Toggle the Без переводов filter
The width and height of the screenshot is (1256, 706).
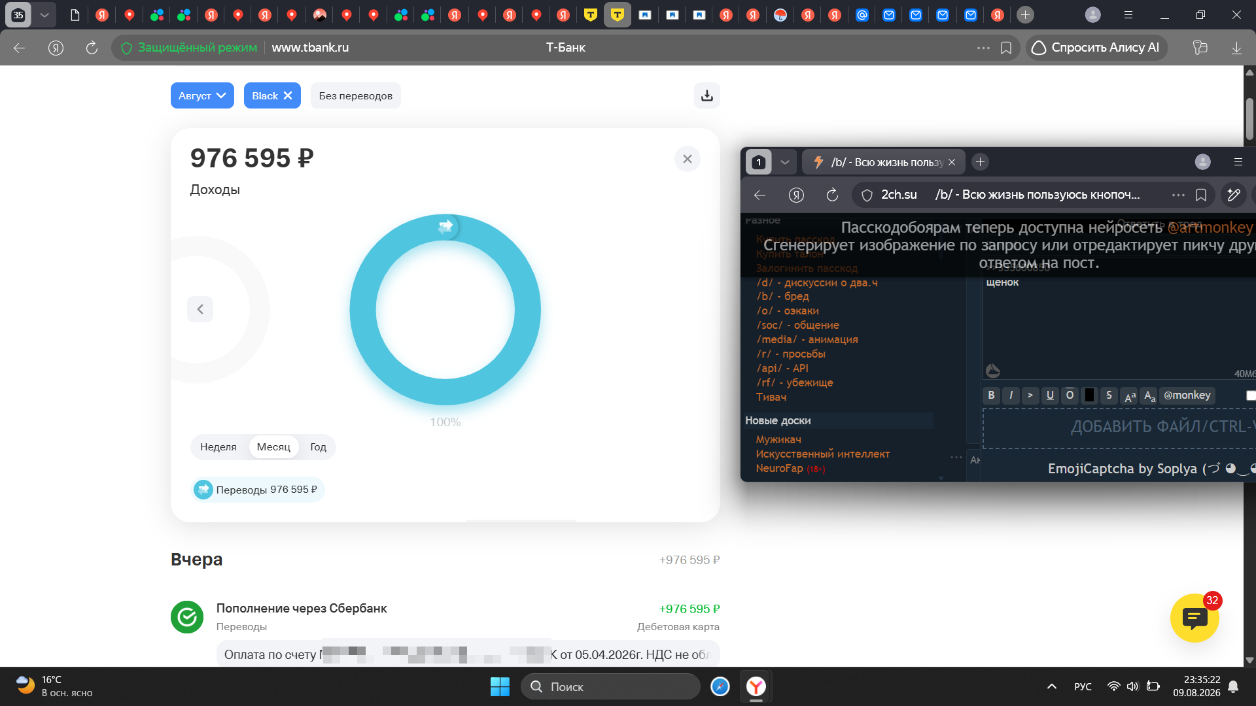[356, 95]
